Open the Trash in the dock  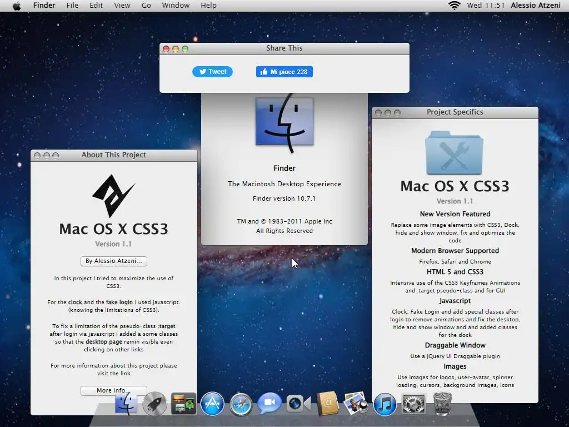[x=442, y=404]
